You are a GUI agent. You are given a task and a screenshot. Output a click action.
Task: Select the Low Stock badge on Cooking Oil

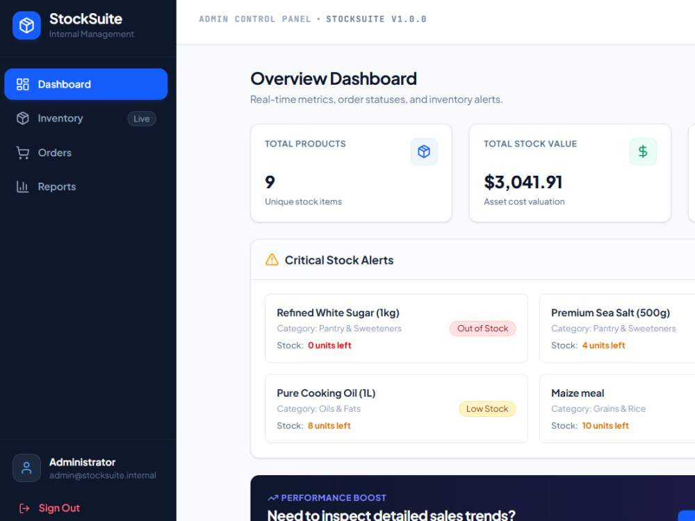(487, 409)
